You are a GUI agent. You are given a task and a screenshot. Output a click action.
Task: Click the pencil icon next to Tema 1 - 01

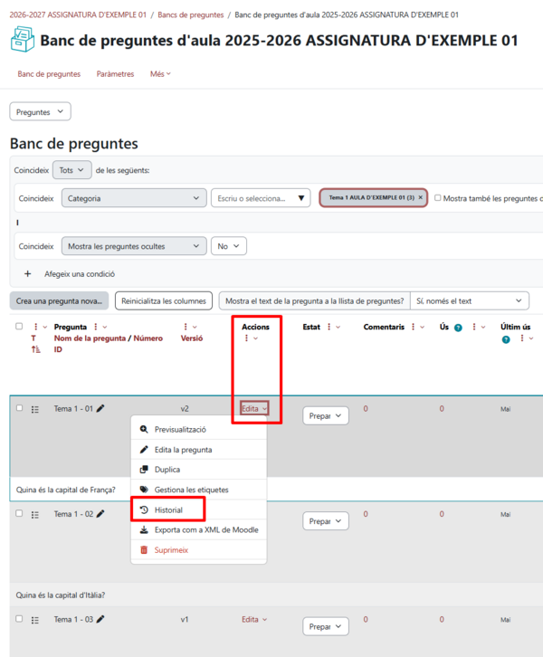pos(100,408)
